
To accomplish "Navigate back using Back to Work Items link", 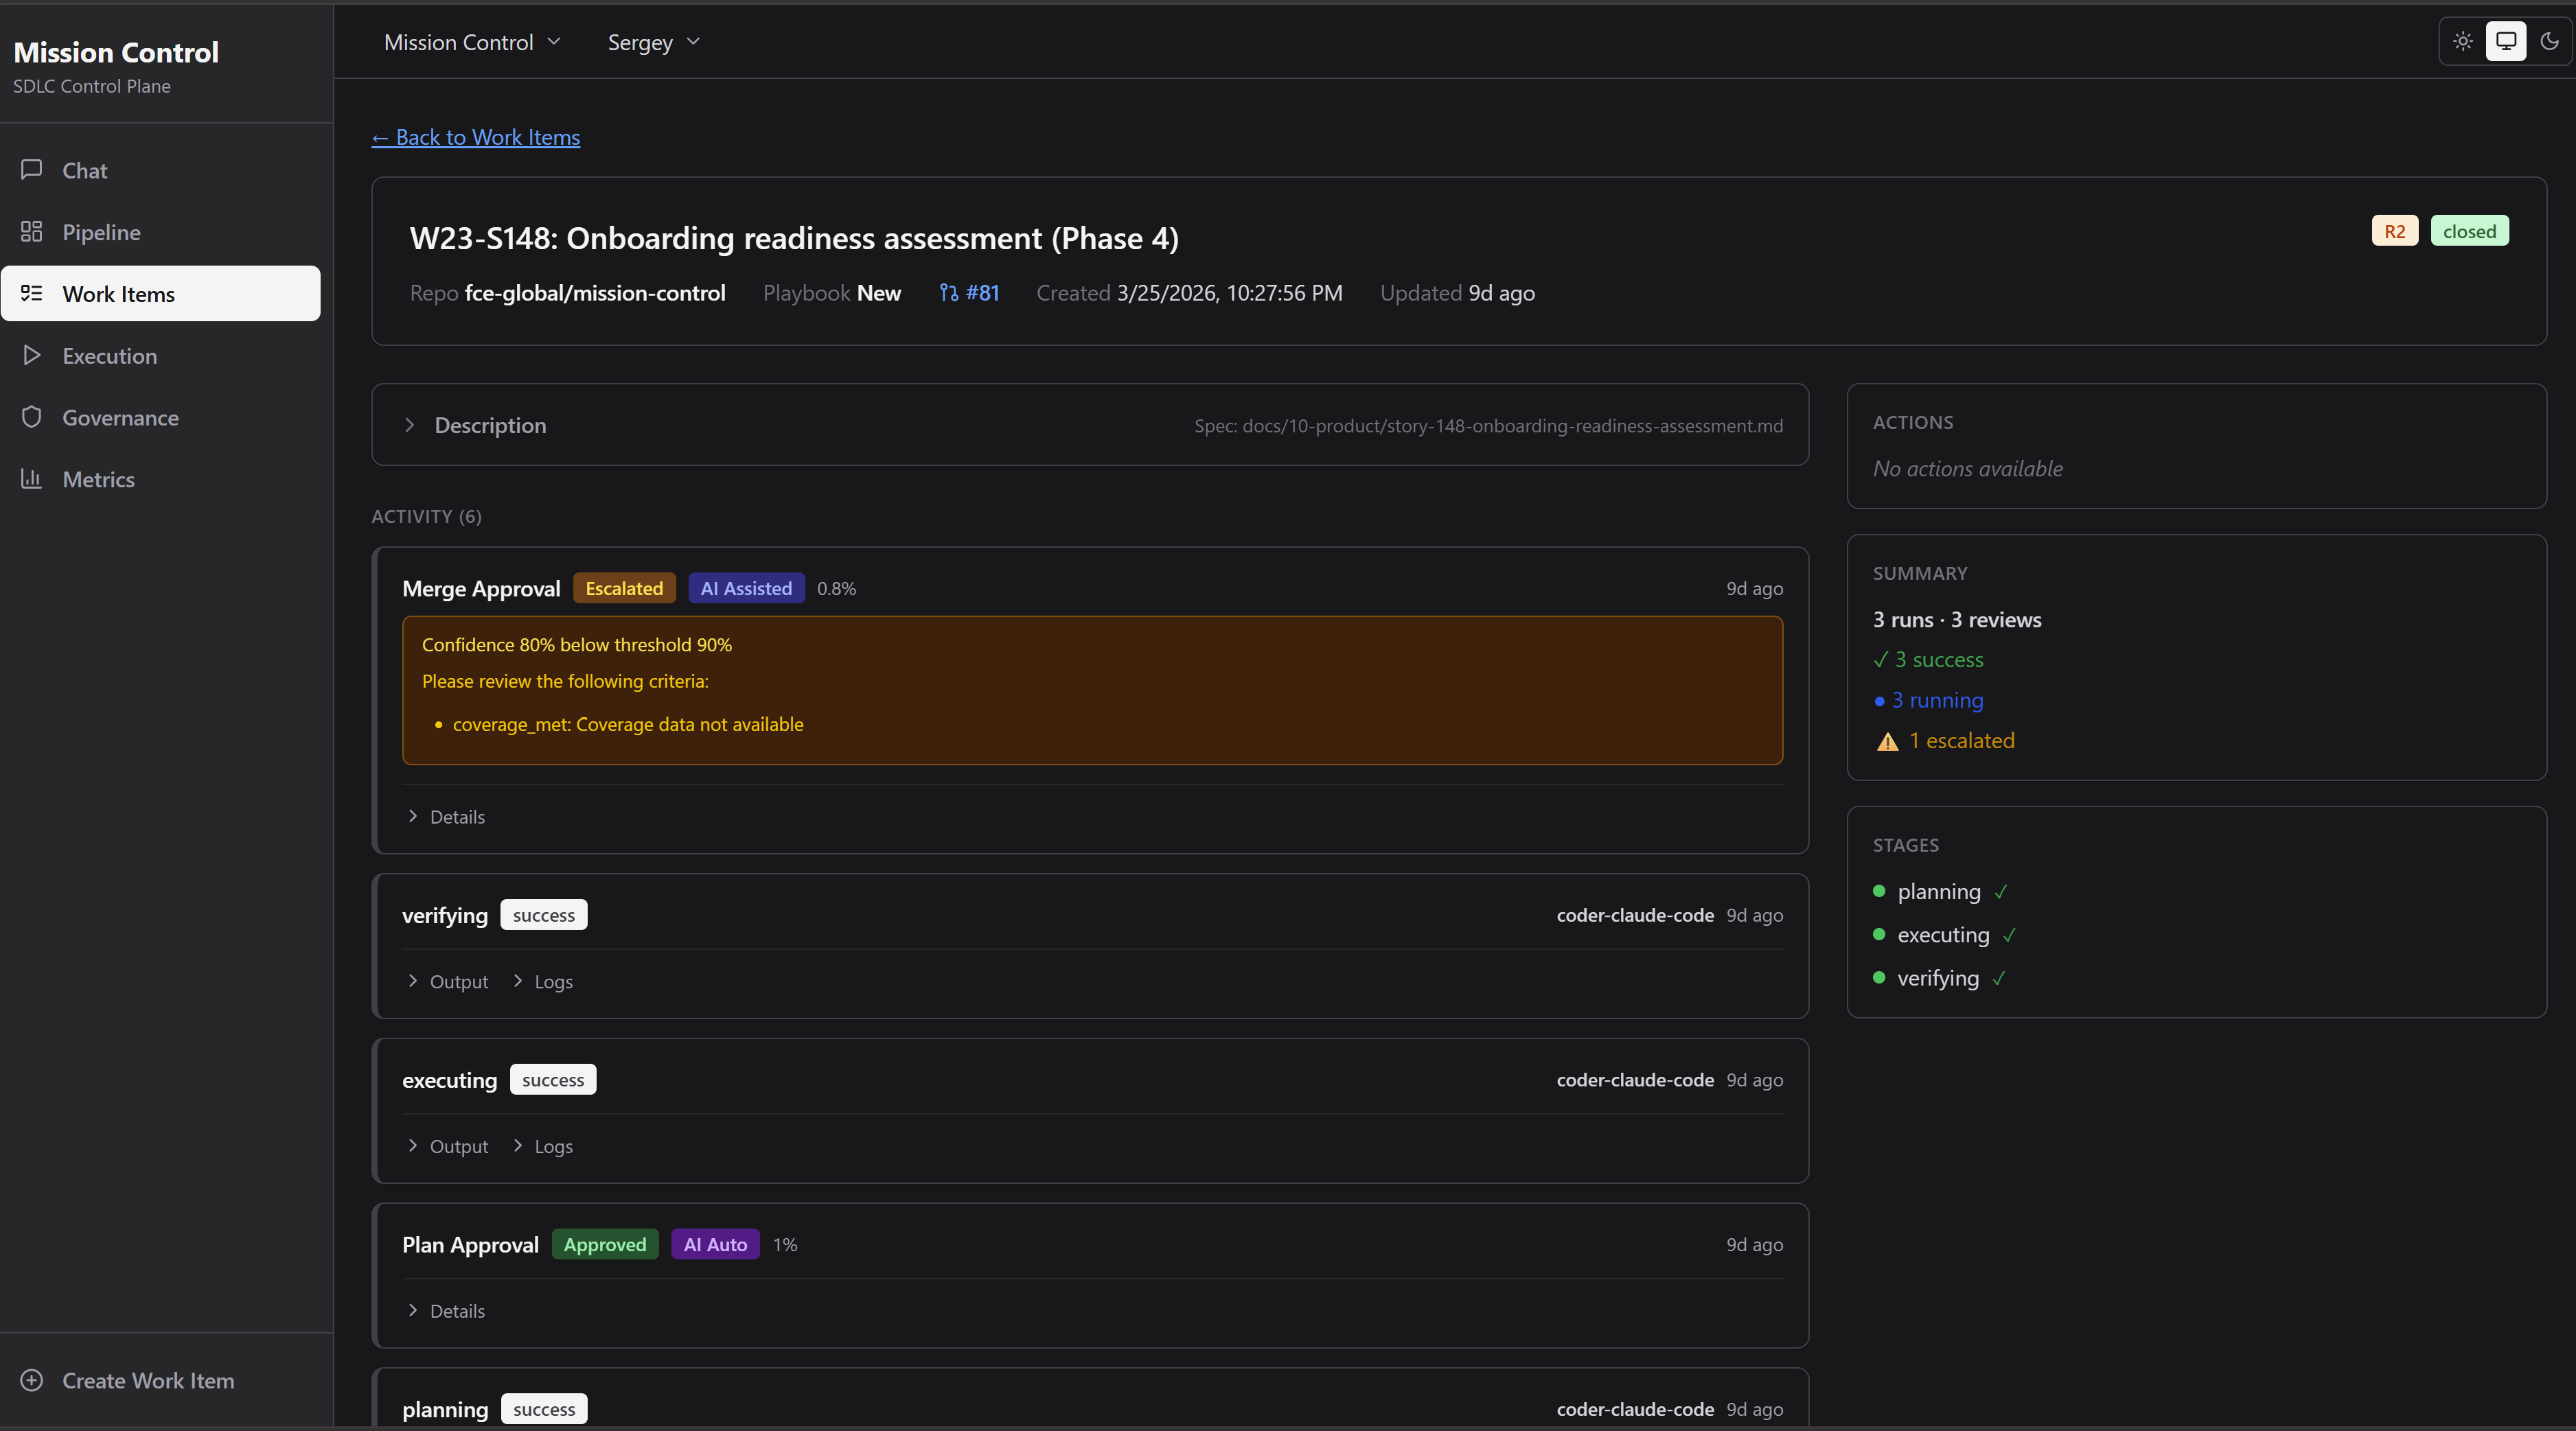I will [475, 137].
